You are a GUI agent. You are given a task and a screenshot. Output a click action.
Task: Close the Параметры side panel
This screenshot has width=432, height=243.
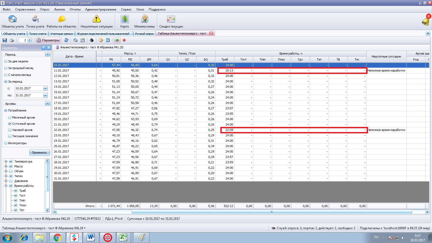click(49, 48)
